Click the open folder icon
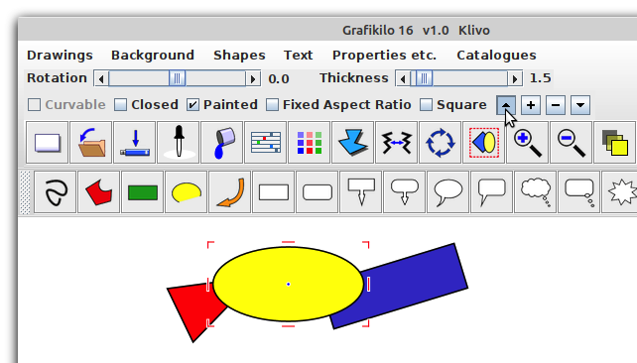 click(x=92, y=142)
